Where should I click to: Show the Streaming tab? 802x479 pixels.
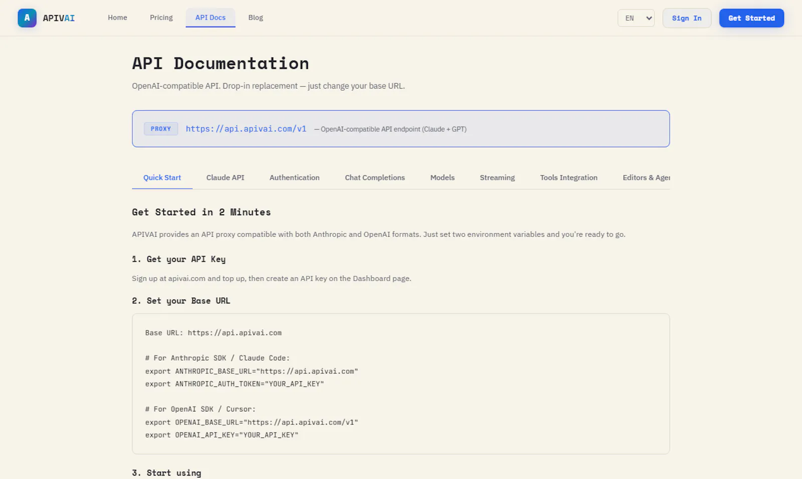pos(497,178)
